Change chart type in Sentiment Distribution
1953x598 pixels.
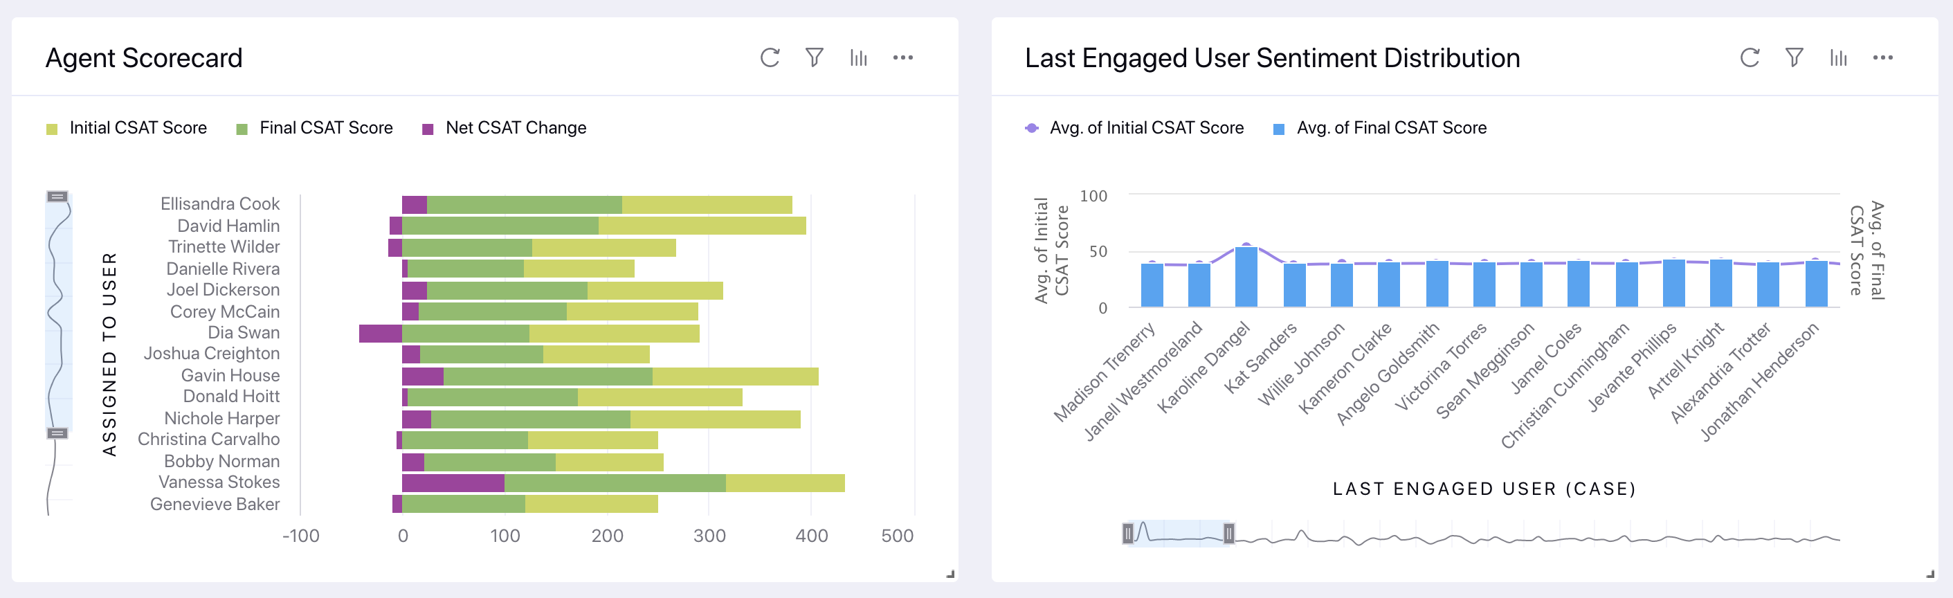pyautogui.click(x=1837, y=57)
